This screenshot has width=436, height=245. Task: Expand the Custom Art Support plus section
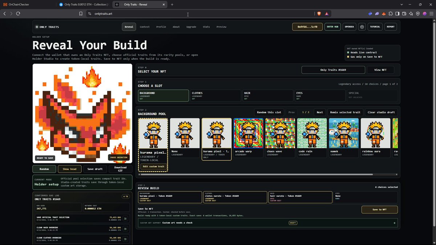pyautogui.click(x=394, y=223)
